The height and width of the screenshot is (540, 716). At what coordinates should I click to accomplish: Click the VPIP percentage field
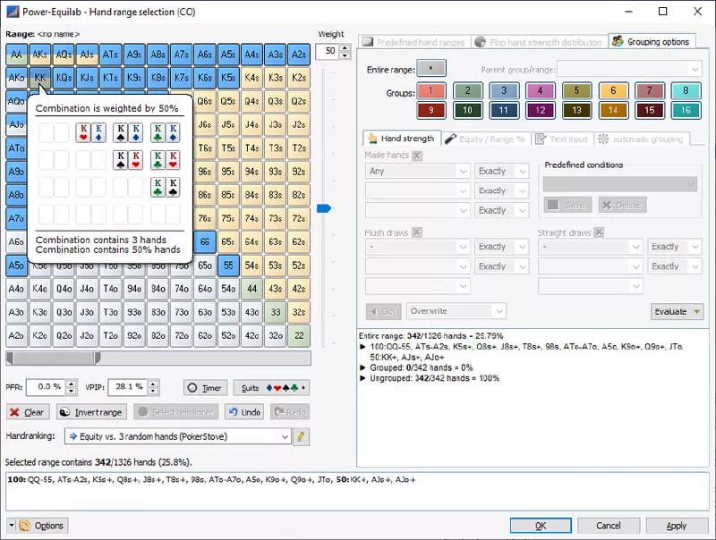tap(129, 387)
